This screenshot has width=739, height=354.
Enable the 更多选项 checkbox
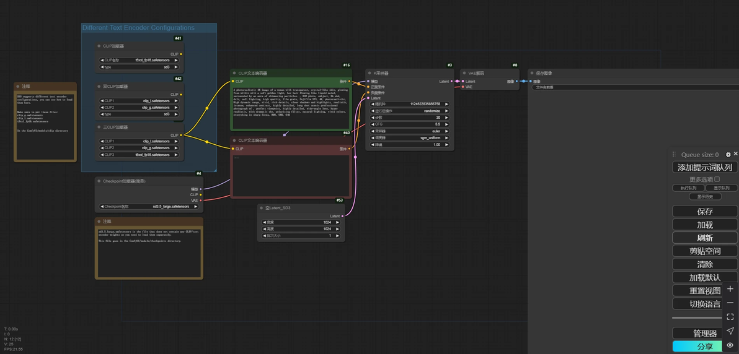click(717, 179)
